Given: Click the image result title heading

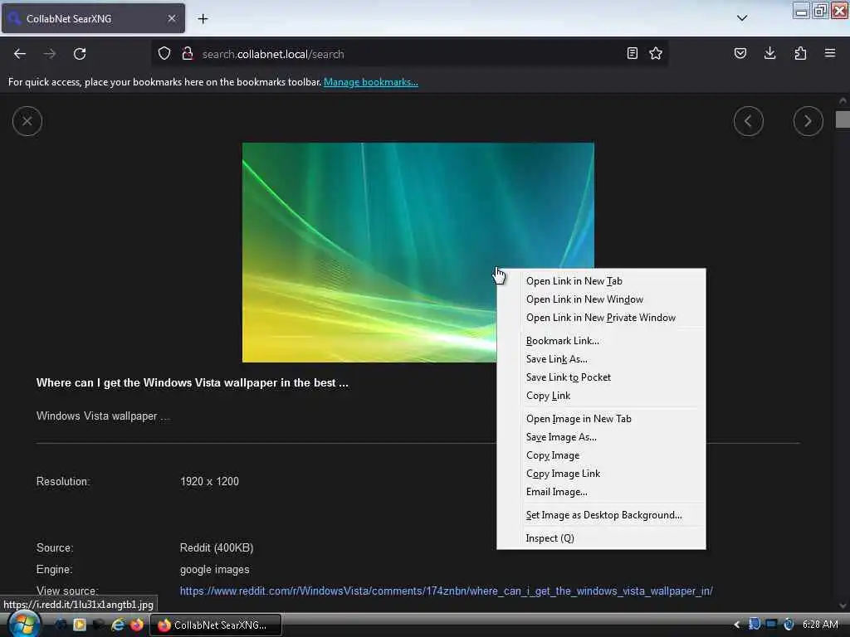Looking at the screenshot, I should tap(193, 383).
